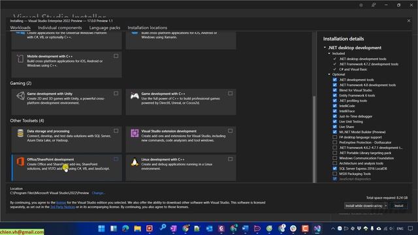Click the microphone tray icon

pyautogui.click(x=372, y=228)
